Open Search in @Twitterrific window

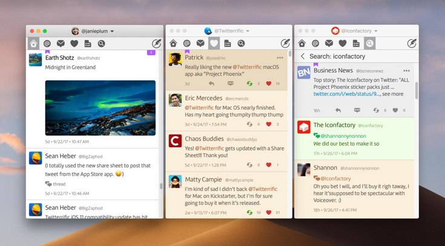[241, 44]
